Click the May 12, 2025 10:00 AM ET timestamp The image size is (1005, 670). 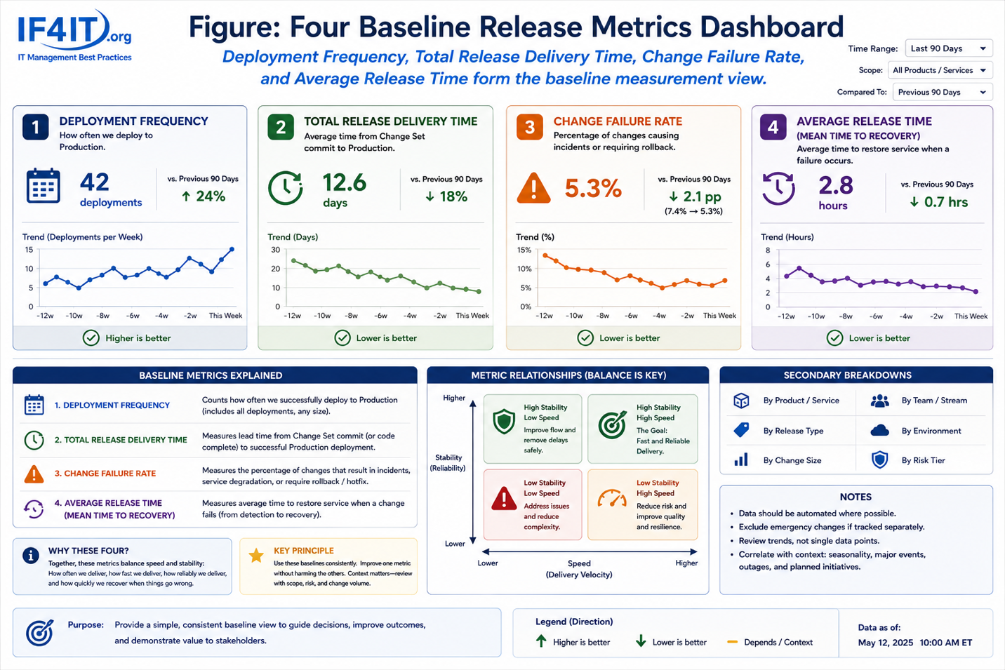point(915,643)
